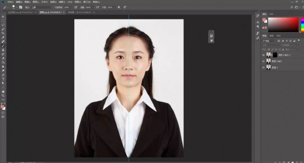Click the flow value field
Viewport: 304px width, 163px height.
click(88, 7)
